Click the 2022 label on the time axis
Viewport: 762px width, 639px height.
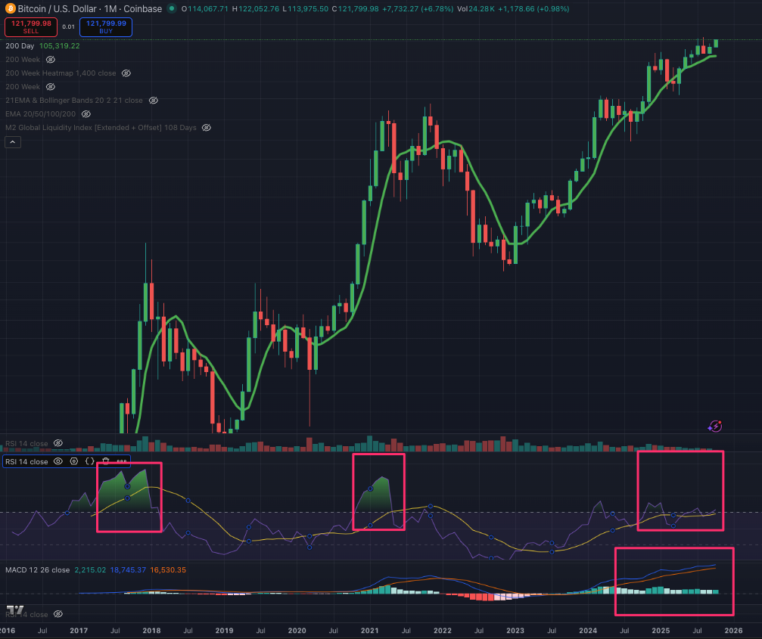442,630
